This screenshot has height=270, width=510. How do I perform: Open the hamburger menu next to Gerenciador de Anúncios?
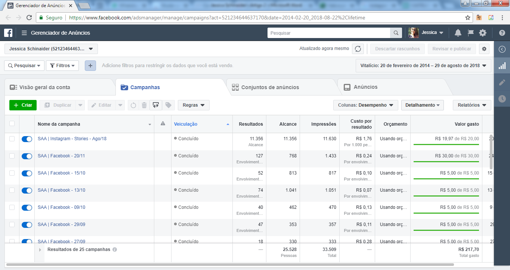24,33
